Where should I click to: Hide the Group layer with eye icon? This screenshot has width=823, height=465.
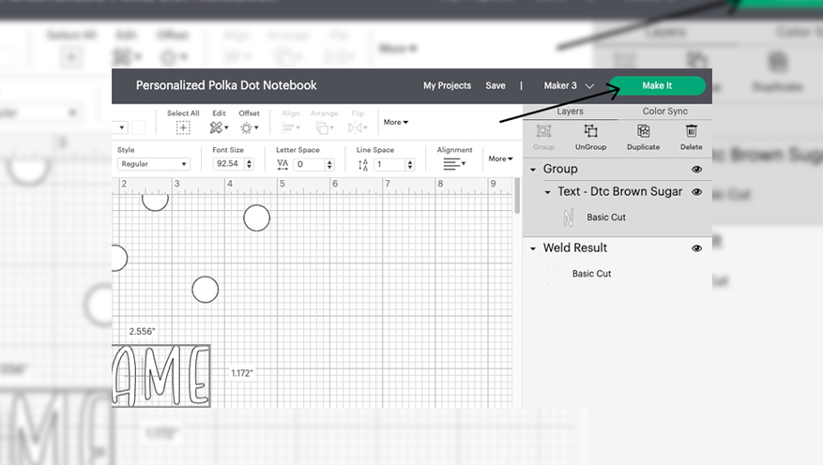[696, 170]
